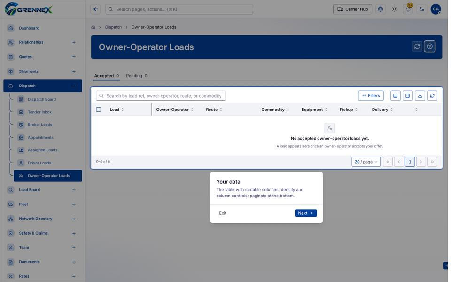
Task: Open the 20 / page dropdown
Action: [x=366, y=162]
